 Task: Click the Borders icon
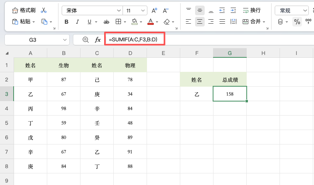(119, 22)
